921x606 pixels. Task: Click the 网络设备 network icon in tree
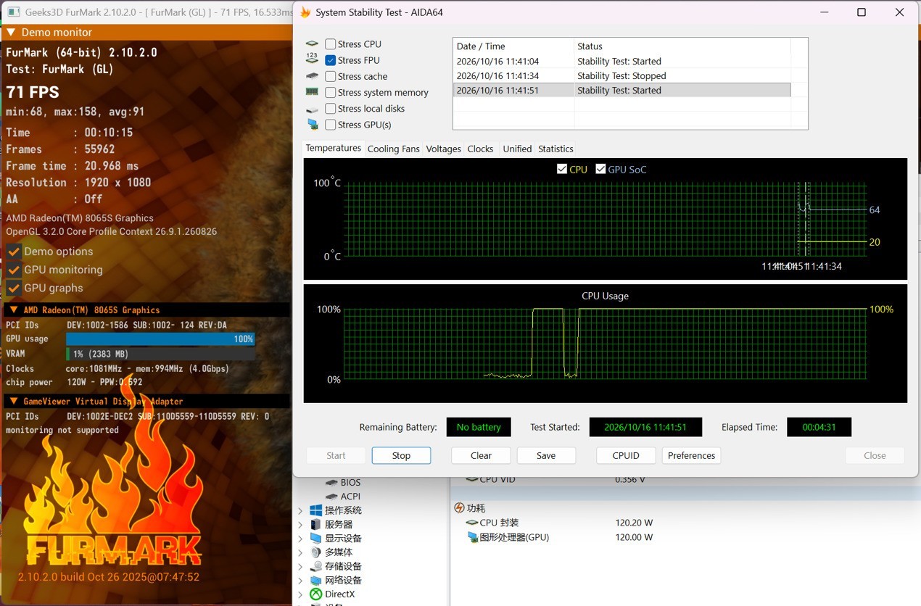point(315,580)
